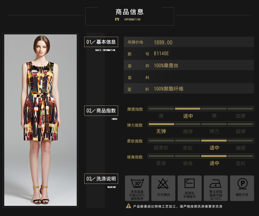The width and height of the screenshot is (259, 216).
Task: Click the style number 61140E
Action: click(161, 54)
